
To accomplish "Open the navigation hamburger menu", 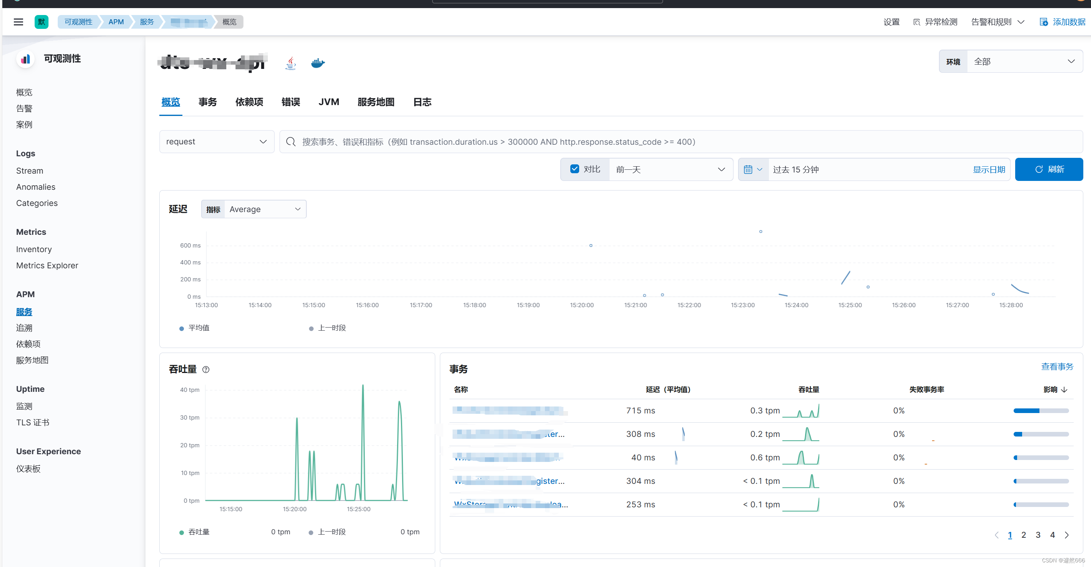I will (18, 22).
